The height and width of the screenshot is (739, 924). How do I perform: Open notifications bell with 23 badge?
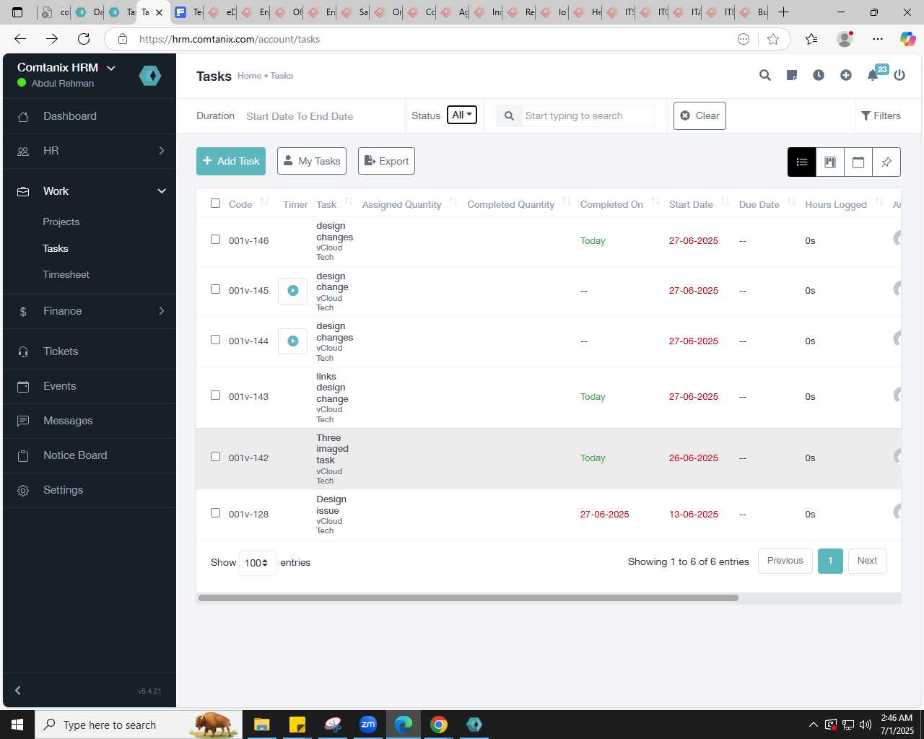coord(873,75)
